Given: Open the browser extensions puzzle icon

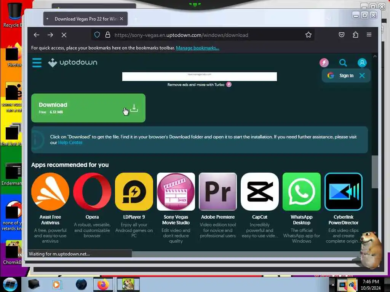Looking at the screenshot, I should (x=355, y=35).
